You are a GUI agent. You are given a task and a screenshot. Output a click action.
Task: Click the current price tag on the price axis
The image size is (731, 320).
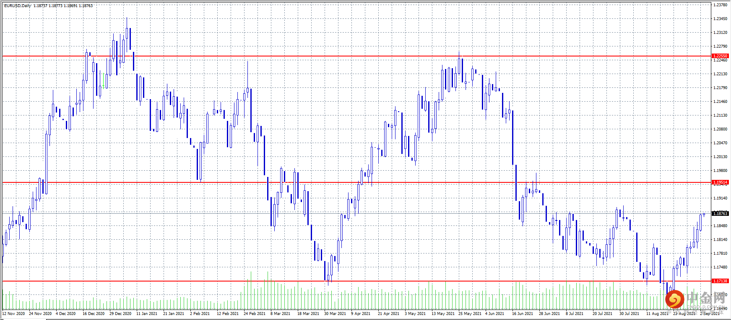click(x=721, y=213)
